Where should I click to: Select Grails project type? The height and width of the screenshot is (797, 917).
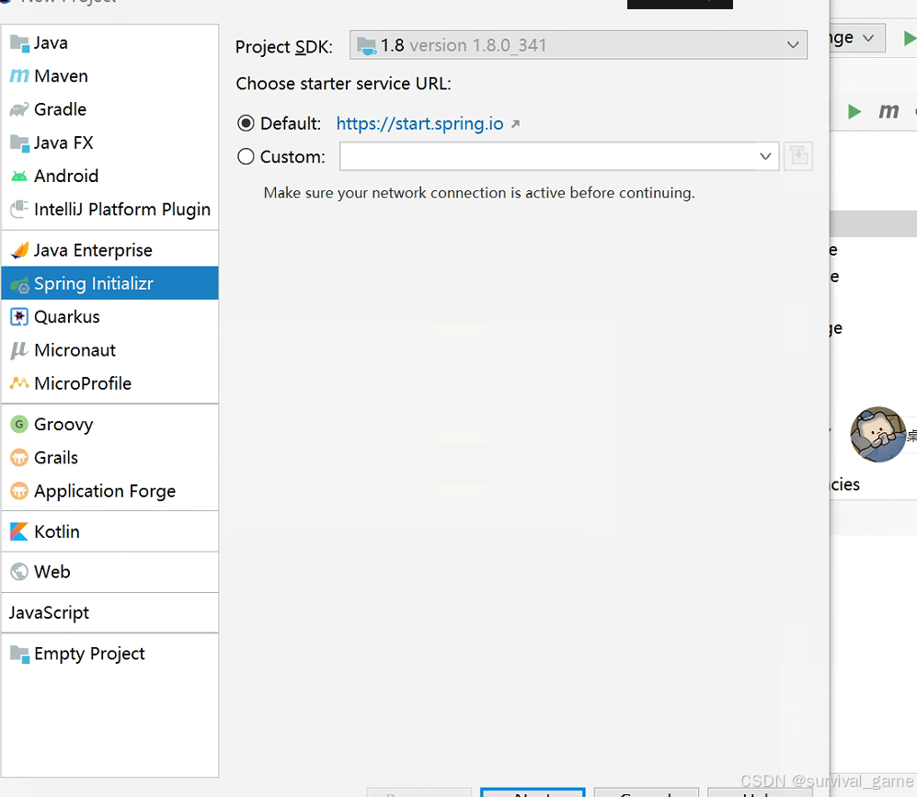(x=110, y=458)
